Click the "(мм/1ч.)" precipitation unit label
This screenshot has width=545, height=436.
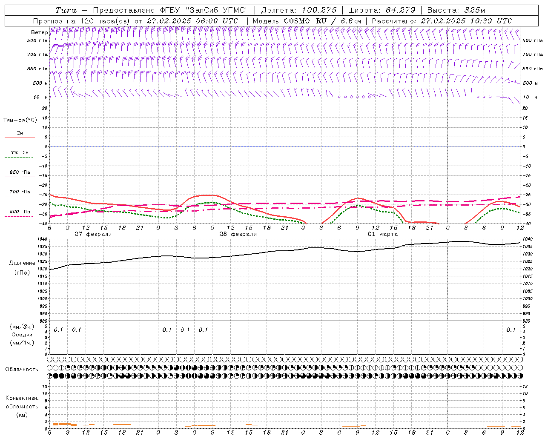(22, 343)
